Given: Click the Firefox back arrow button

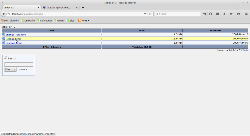Looking at the screenshot, I should 4,14.
